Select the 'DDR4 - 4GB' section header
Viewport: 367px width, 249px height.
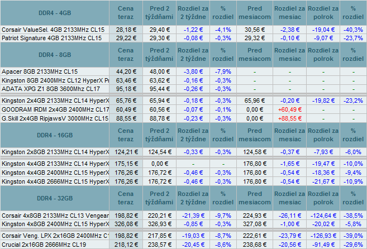tap(55, 13)
